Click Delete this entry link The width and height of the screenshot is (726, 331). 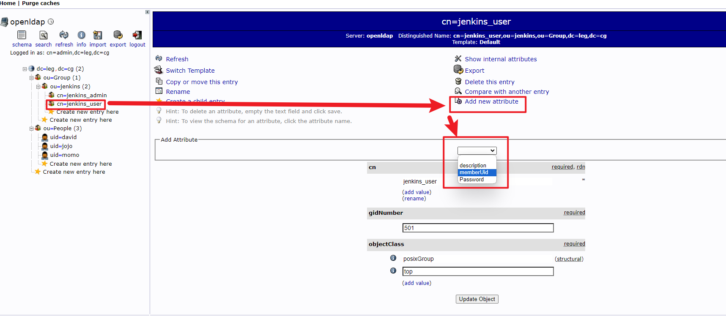coord(490,82)
